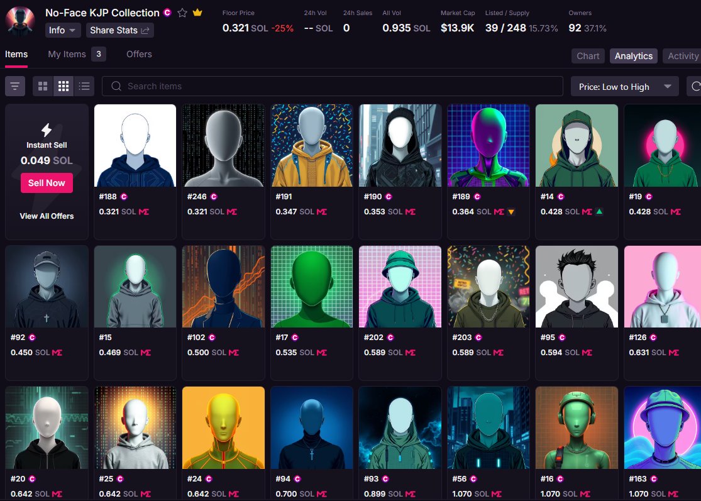
Task: Click the All Vol 0.935 SOL value
Action: (406, 28)
